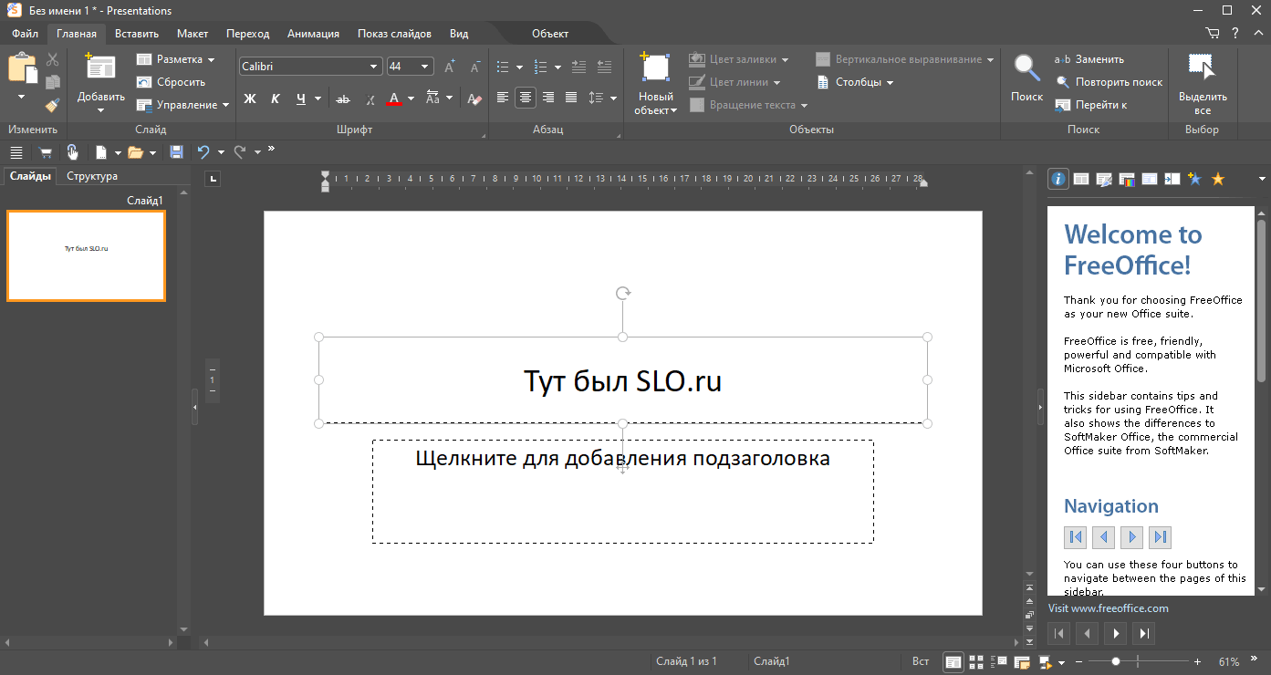Click the Save floppy disk icon
1271x675 pixels.
tap(176, 151)
